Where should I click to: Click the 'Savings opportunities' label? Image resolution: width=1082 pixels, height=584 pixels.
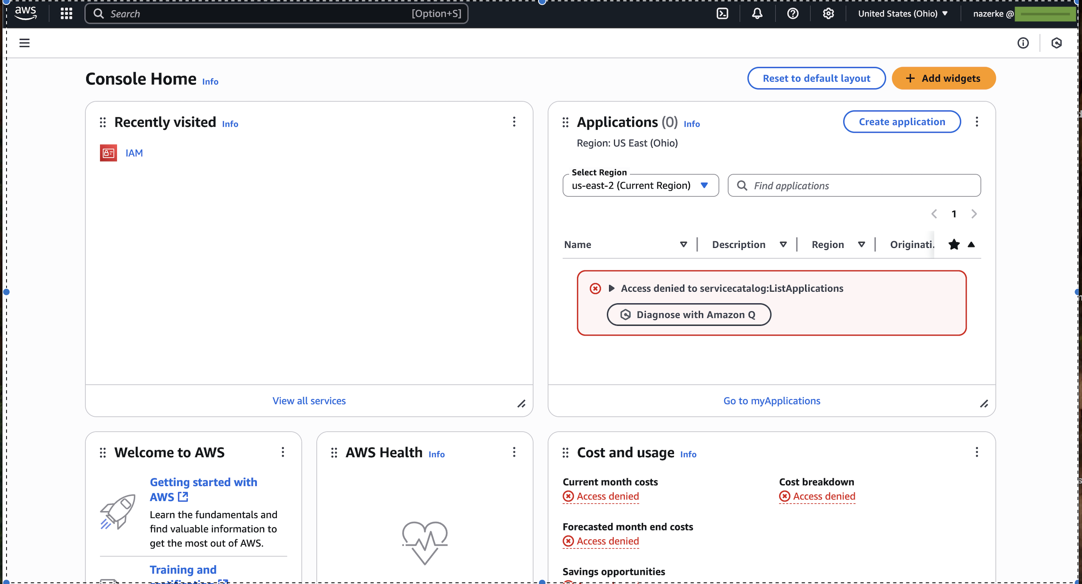click(x=614, y=572)
